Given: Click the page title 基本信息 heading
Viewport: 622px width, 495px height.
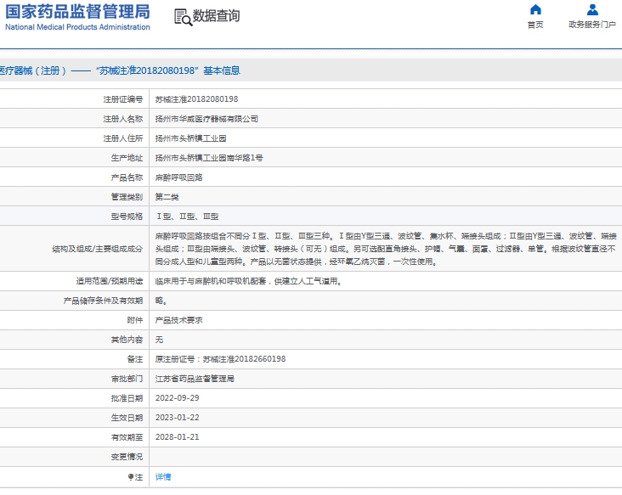Looking at the screenshot, I should click(222, 70).
